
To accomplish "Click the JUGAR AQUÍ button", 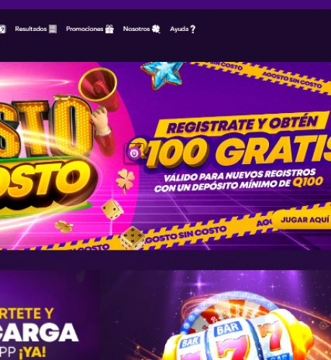I will [304, 220].
